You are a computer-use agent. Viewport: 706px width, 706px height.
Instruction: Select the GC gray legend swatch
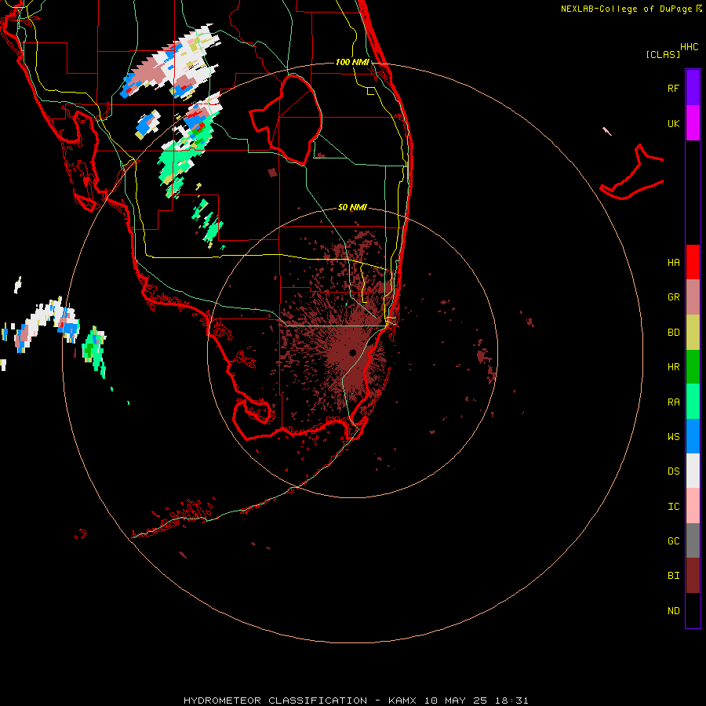pyautogui.click(x=693, y=540)
